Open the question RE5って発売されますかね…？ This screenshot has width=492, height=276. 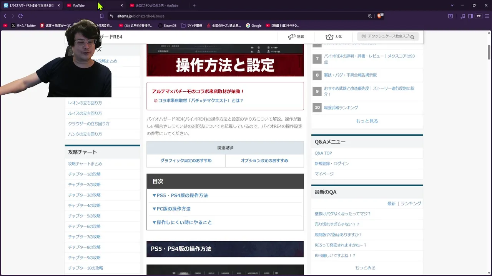click(x=341, y=245)
